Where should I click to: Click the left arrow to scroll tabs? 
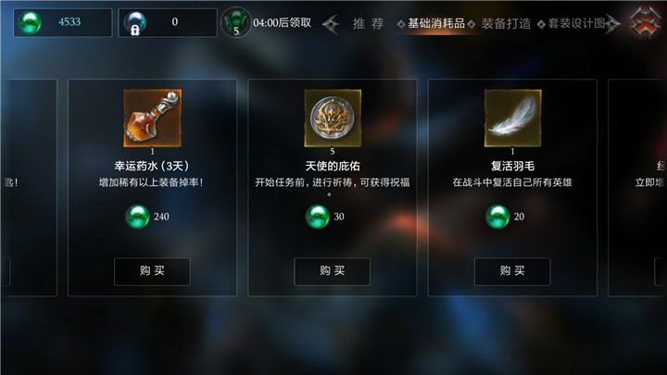tap(331, 24)
